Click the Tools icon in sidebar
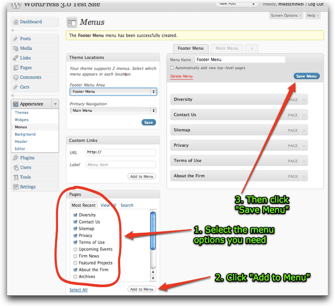This screenshot has width=334, height=306. point(16,177)
